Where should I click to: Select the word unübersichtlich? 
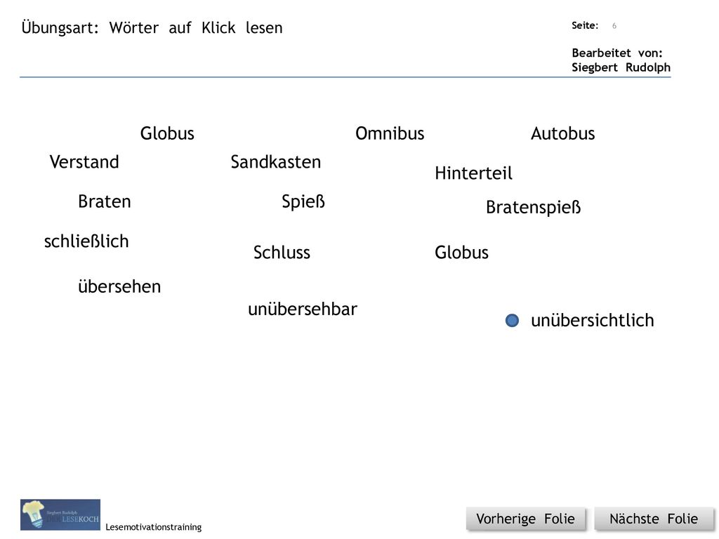[593, 320]
